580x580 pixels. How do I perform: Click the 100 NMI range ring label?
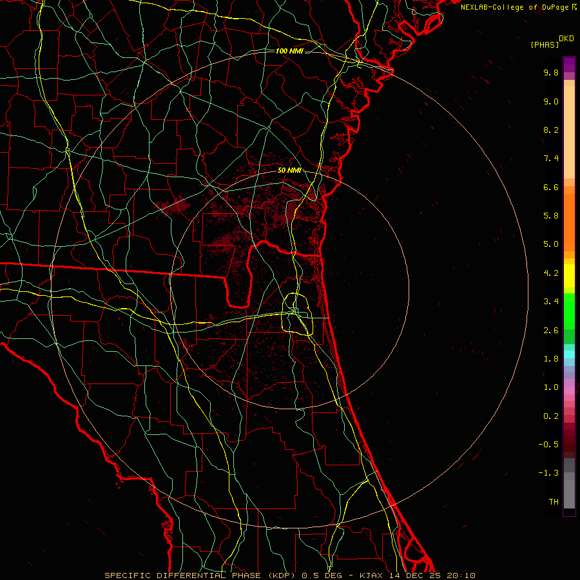point(289,51)
